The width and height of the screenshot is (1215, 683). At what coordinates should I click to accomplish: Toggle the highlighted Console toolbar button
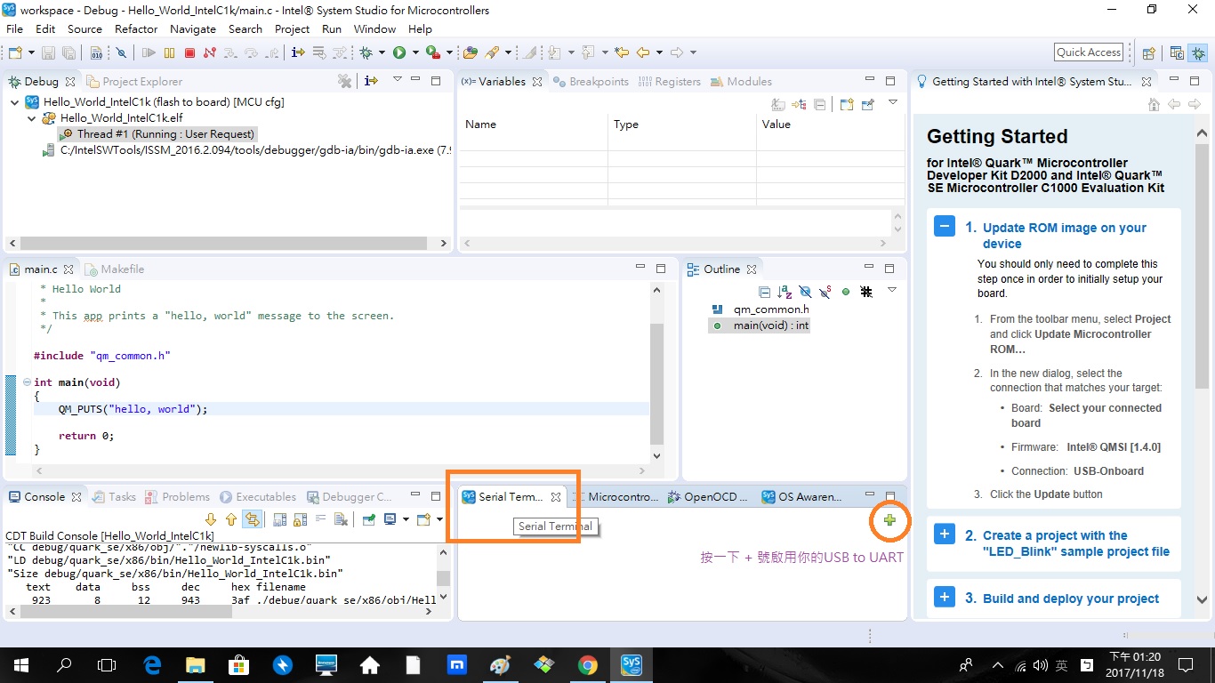click(253, 519)
